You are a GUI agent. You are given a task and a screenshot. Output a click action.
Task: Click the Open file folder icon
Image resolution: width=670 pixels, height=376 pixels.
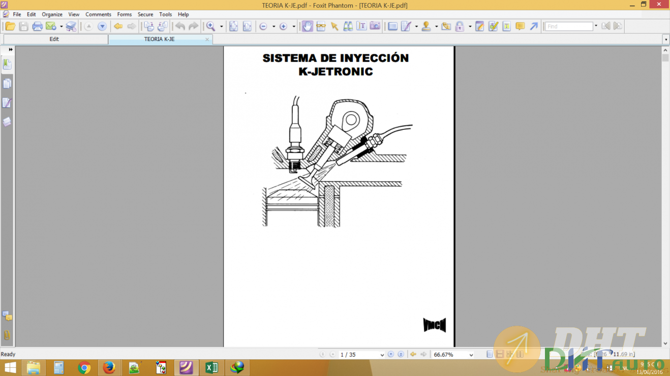click(10, 26)
